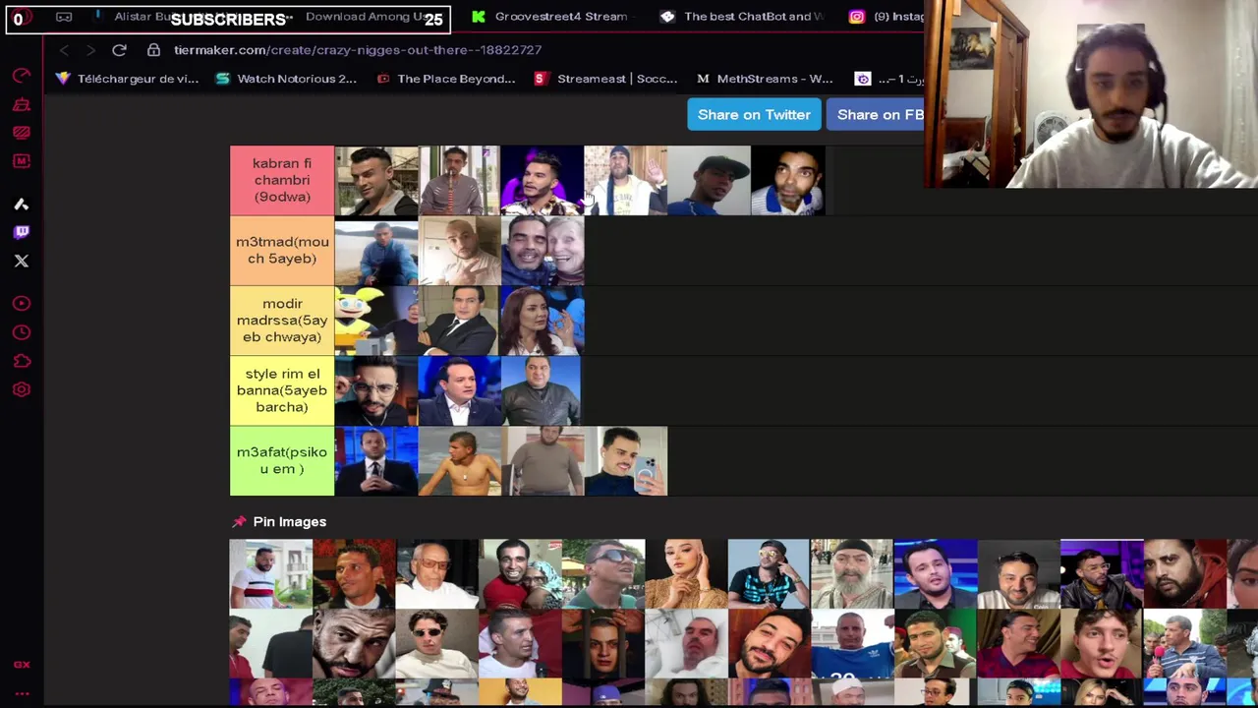Click the red kabran fi chambri tier label
This screenshot has height=708, width=1258.
coord(282,180)
